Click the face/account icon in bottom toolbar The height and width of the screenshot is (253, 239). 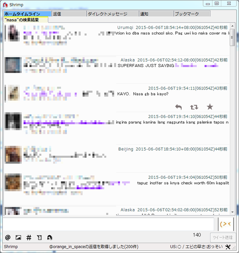pyautogui.click(x=50, y=238)
